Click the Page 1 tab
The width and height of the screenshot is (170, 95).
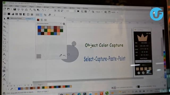coord(40,85)
